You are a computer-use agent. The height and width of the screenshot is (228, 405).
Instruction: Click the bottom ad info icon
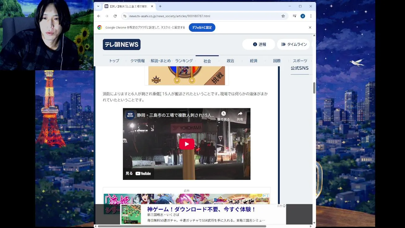pos(284,206)
